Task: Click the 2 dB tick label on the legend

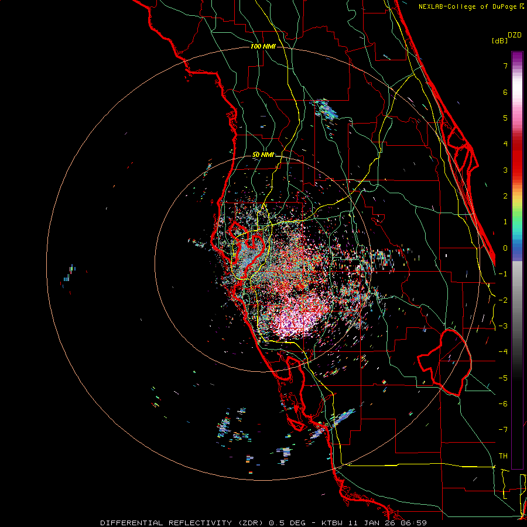Action: [x=505, y=196]
